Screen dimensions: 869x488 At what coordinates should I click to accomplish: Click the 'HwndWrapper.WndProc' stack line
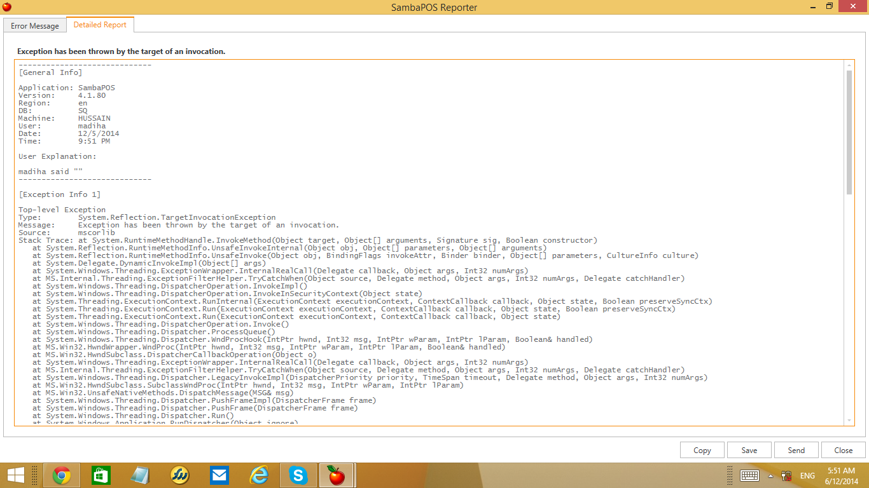click(269, 347)
